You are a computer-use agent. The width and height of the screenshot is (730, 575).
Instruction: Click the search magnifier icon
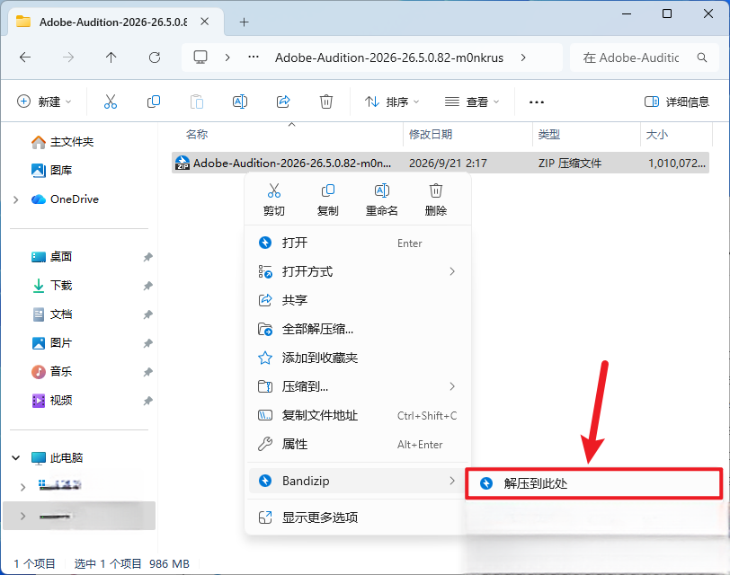point(702,57)
